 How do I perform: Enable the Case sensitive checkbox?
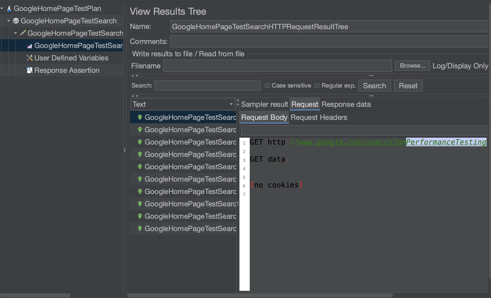[x=267, y=85]
